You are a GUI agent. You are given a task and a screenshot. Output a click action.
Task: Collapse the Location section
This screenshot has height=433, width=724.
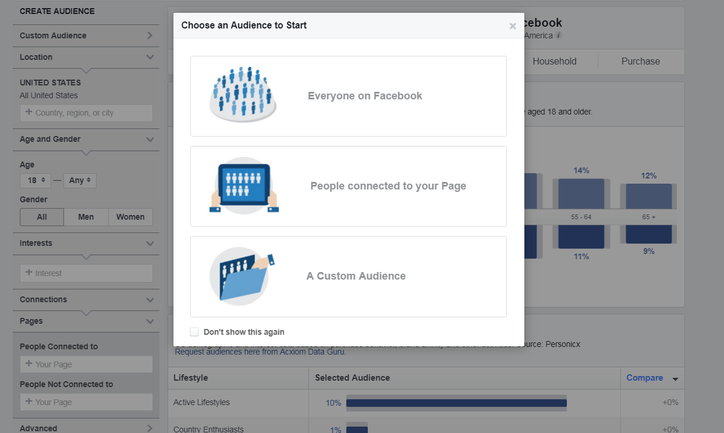coord(86,57)
